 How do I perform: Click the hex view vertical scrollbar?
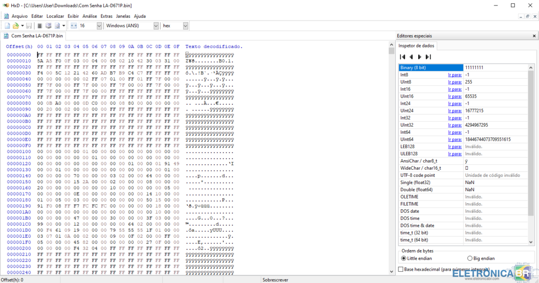click(391, 162)
